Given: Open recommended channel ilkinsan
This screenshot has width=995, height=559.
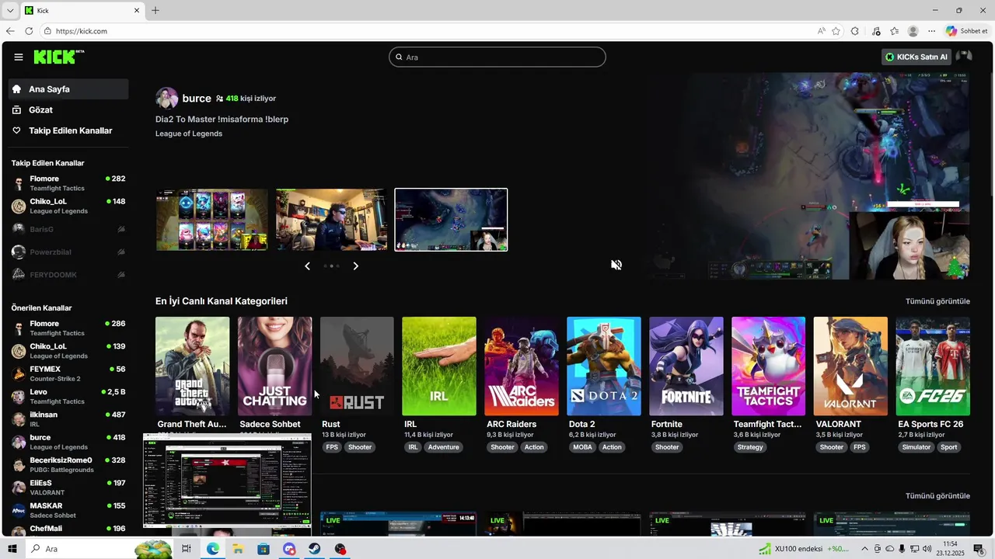Looking at the screenshot, I should pos(68,419).
